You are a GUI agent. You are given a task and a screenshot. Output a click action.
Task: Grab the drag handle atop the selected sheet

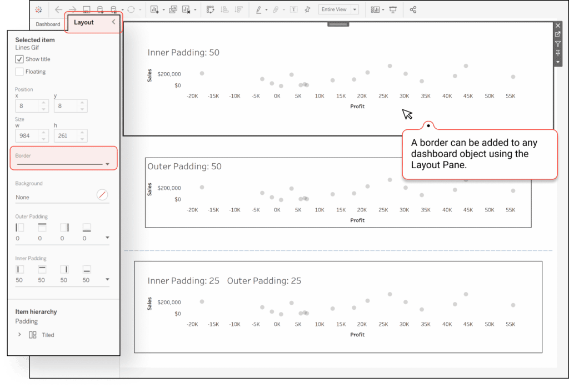click(338, 24)
